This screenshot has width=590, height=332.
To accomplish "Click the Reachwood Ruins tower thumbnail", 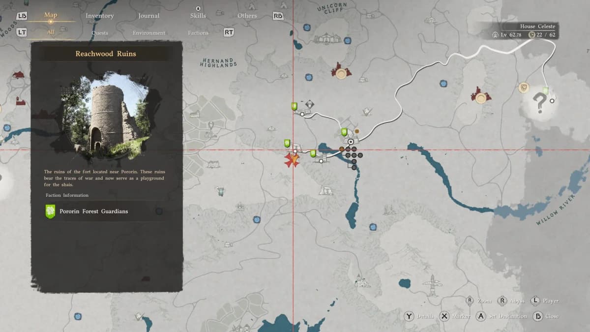I will pyautogui.click(x=107, y=116).
